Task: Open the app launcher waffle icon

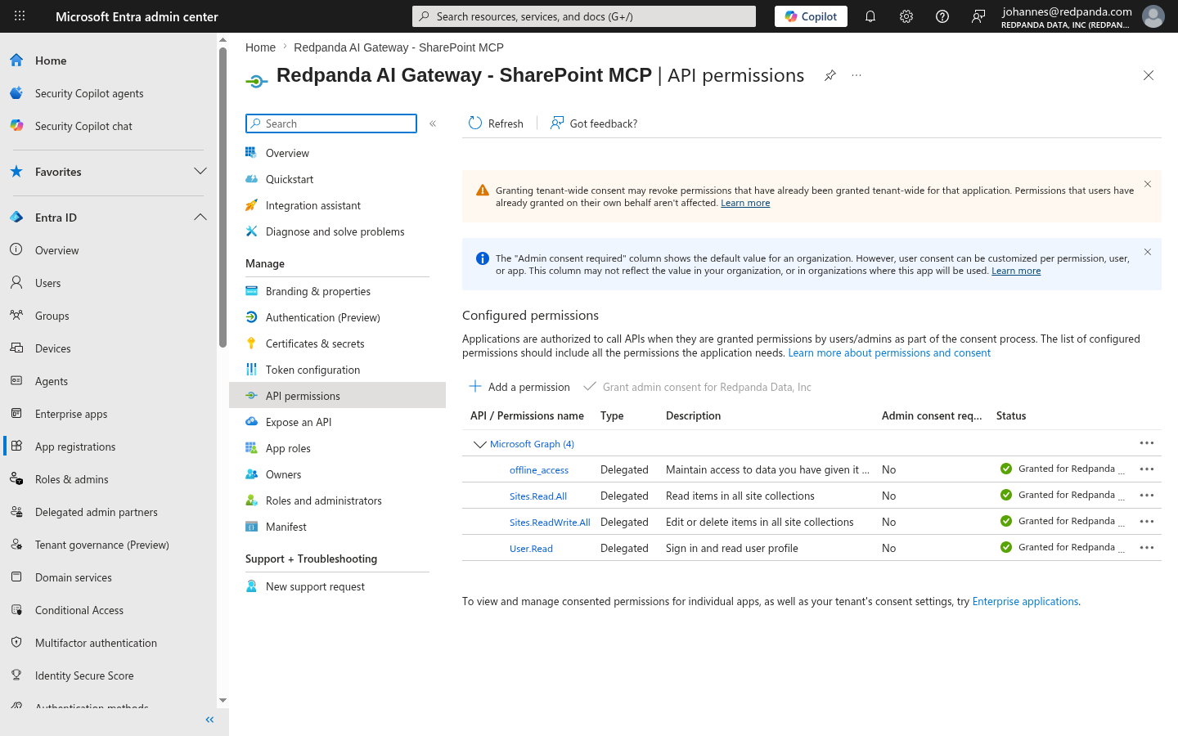Action: point(20,16)
